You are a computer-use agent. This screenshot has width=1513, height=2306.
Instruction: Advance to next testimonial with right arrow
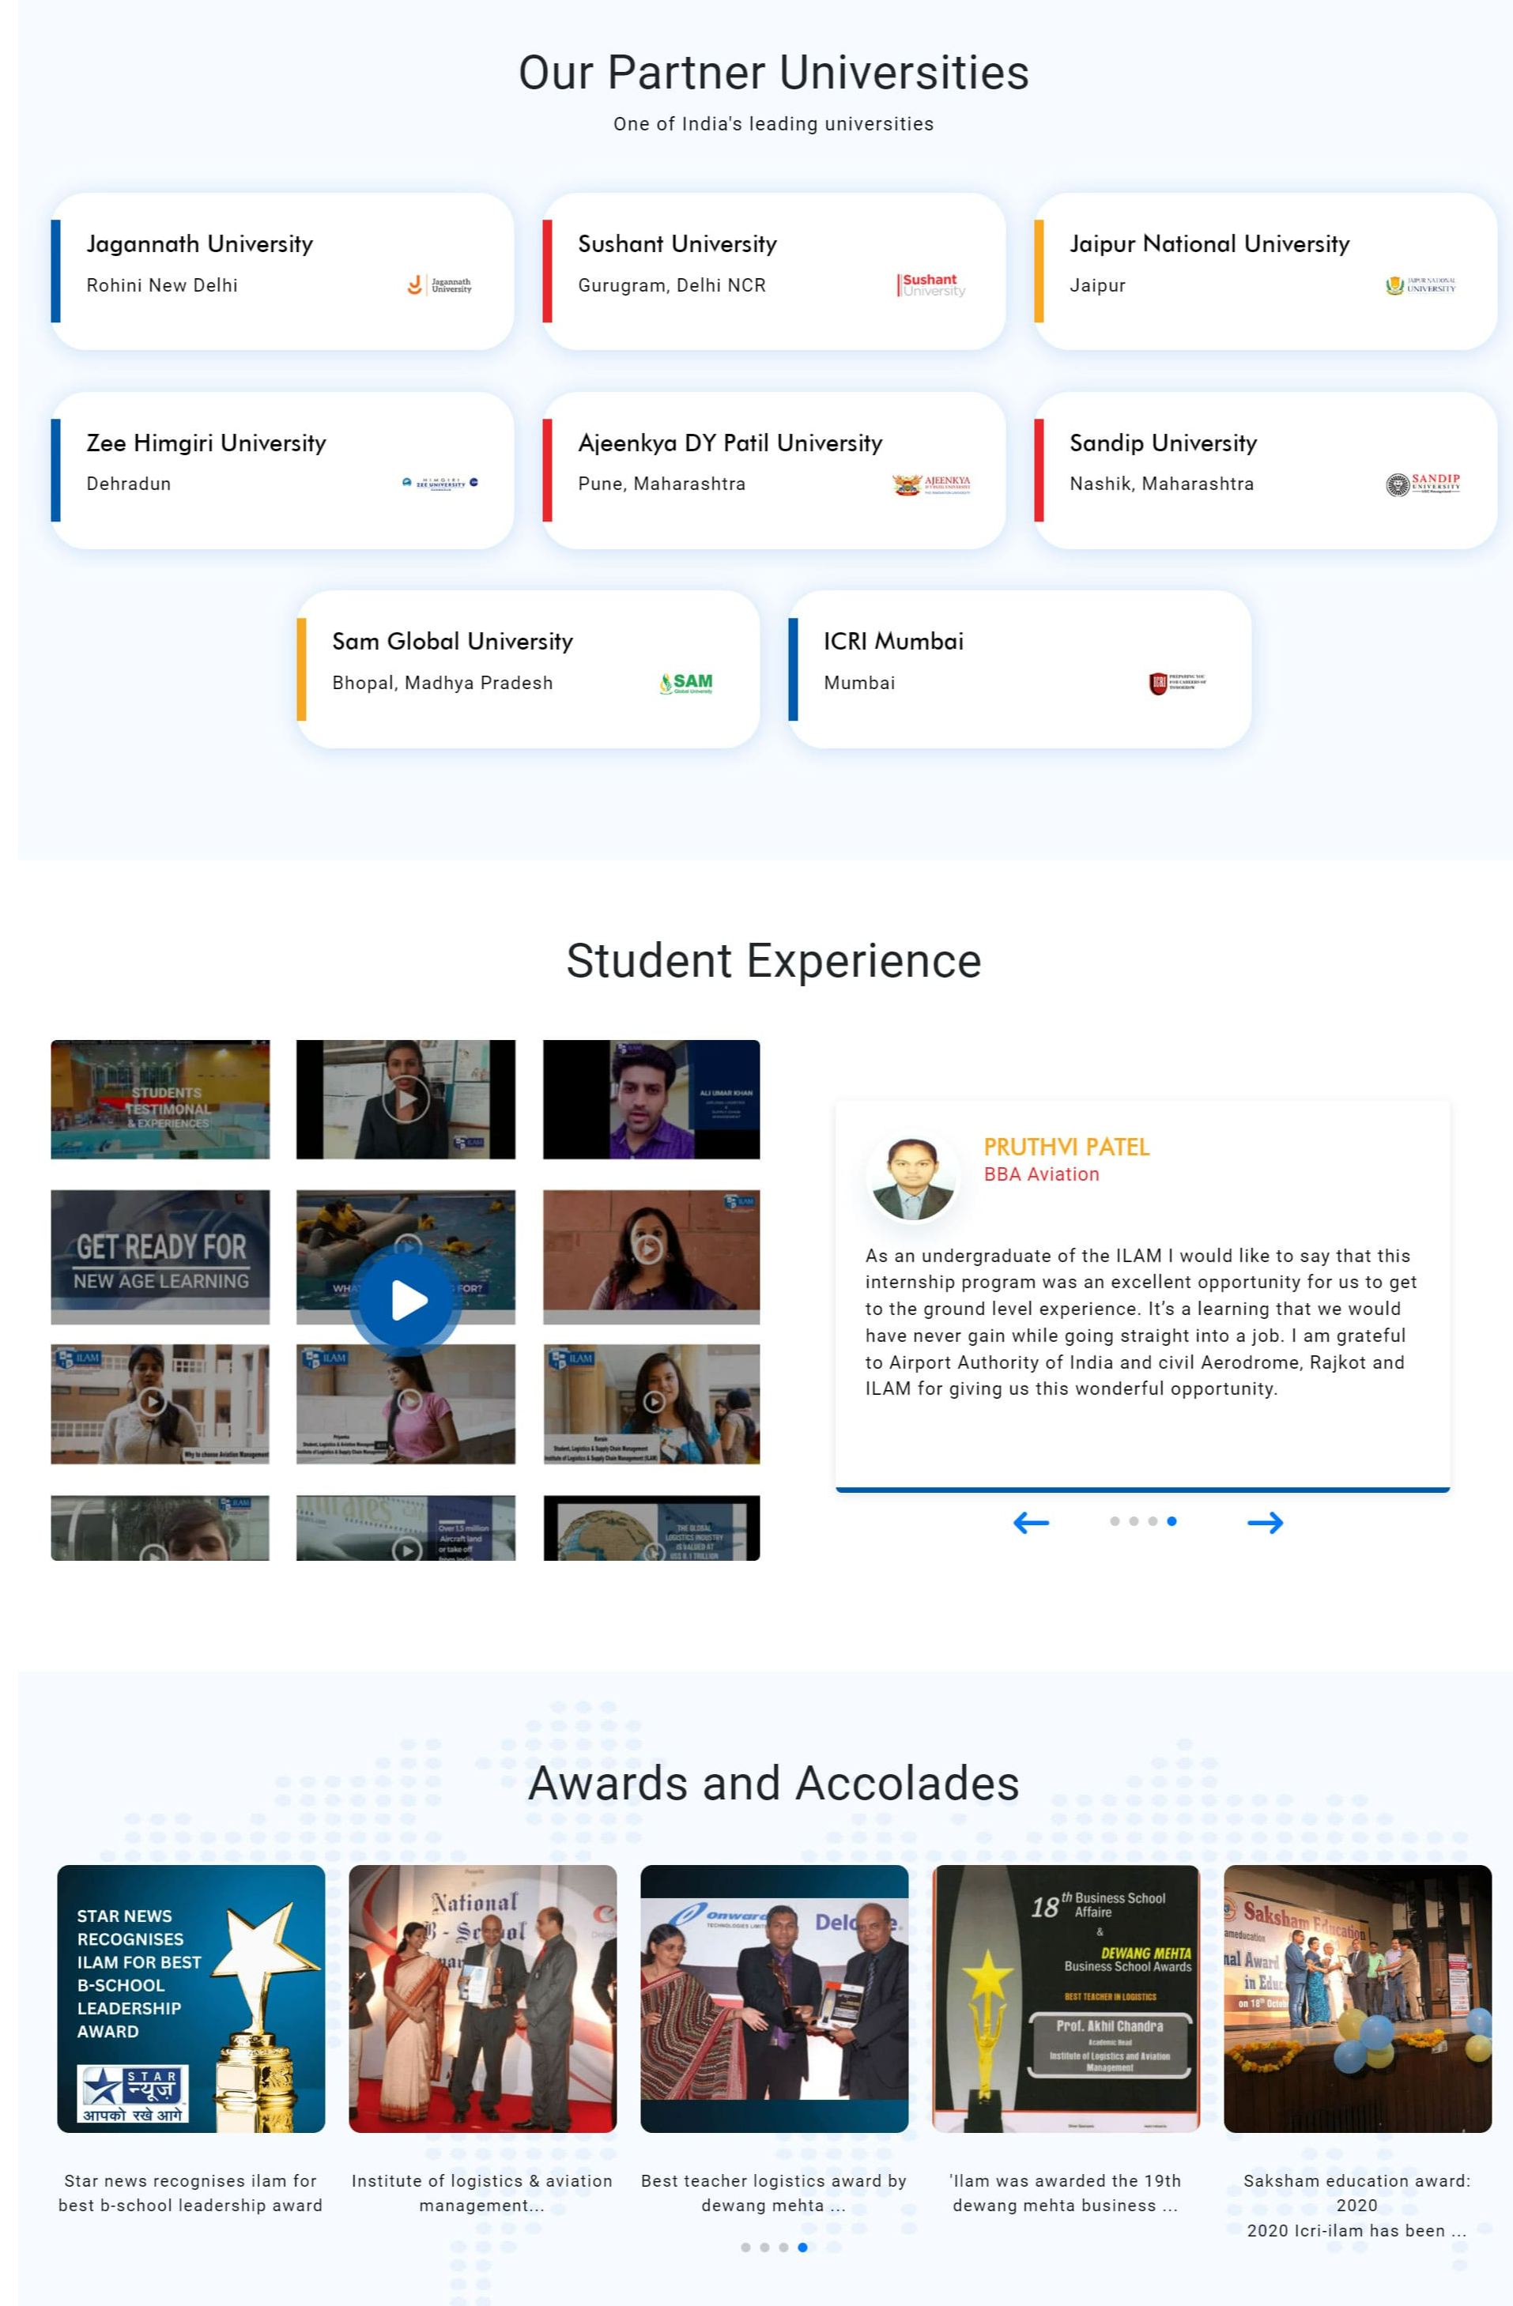tap(1264, 1522)
